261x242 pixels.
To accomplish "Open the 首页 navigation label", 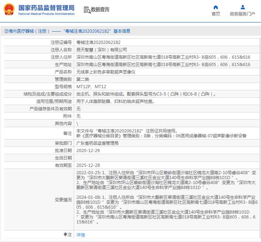I will click(216, 14).
